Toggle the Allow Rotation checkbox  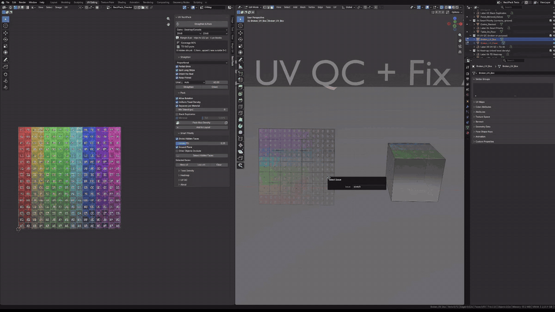click(177, 98)
